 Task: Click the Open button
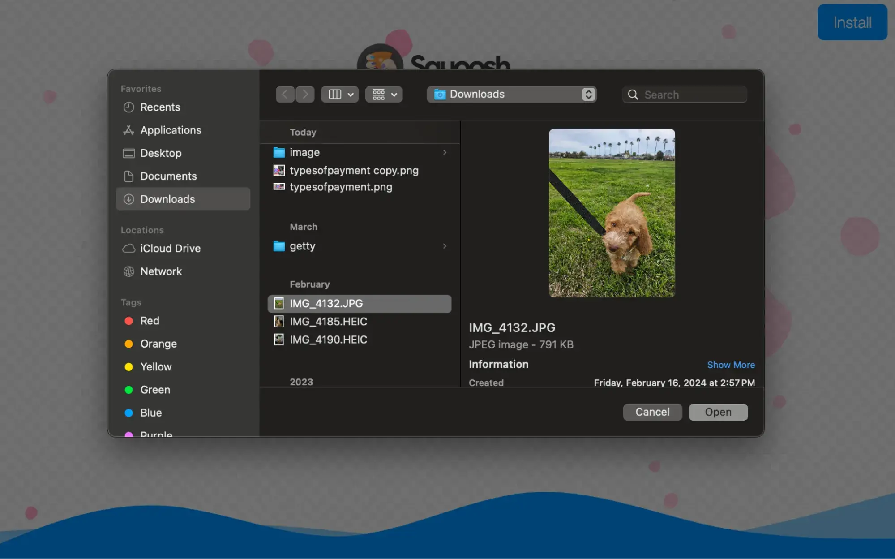[718, 412]
